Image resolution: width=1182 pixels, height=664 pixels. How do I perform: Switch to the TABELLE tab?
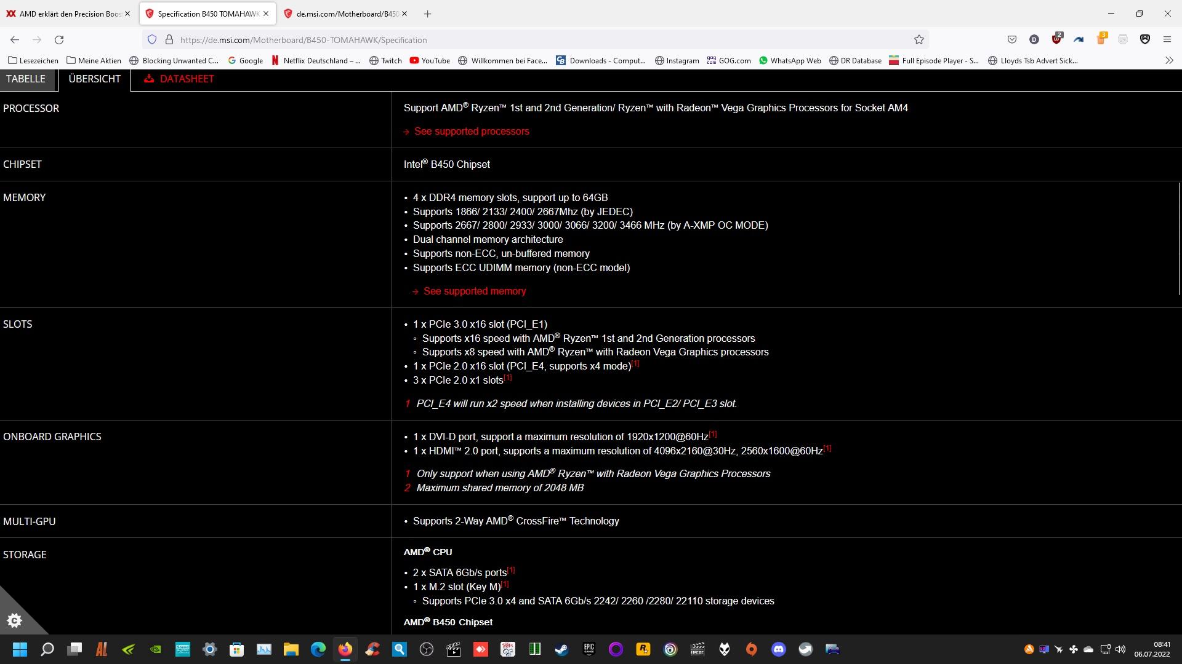(x=26, y=79)
